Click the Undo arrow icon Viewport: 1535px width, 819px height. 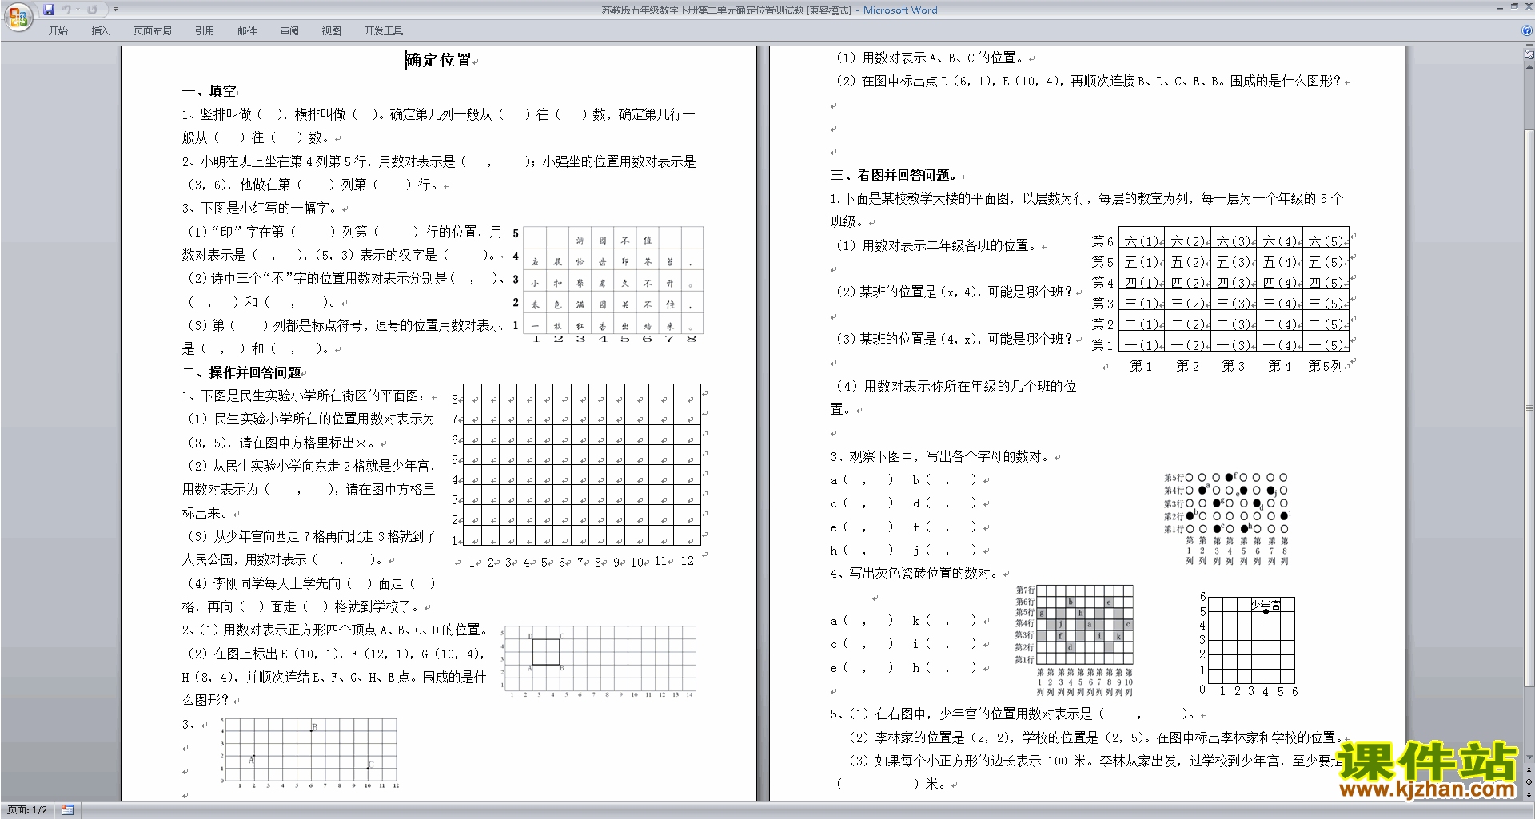click(x=66, y=10)
